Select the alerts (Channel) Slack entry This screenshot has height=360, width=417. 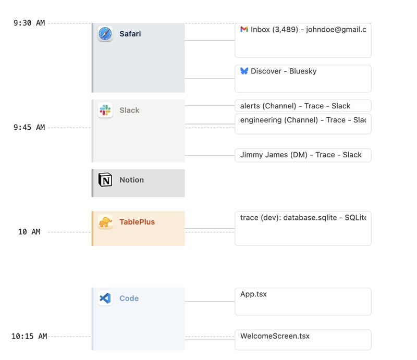pos(303,106)
